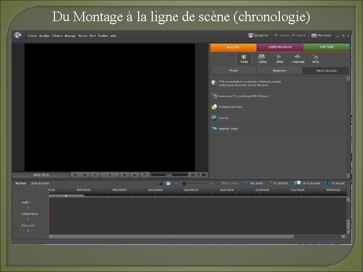Expand the Commentaire track
363x272 pixels.
[x=15, y=216]
